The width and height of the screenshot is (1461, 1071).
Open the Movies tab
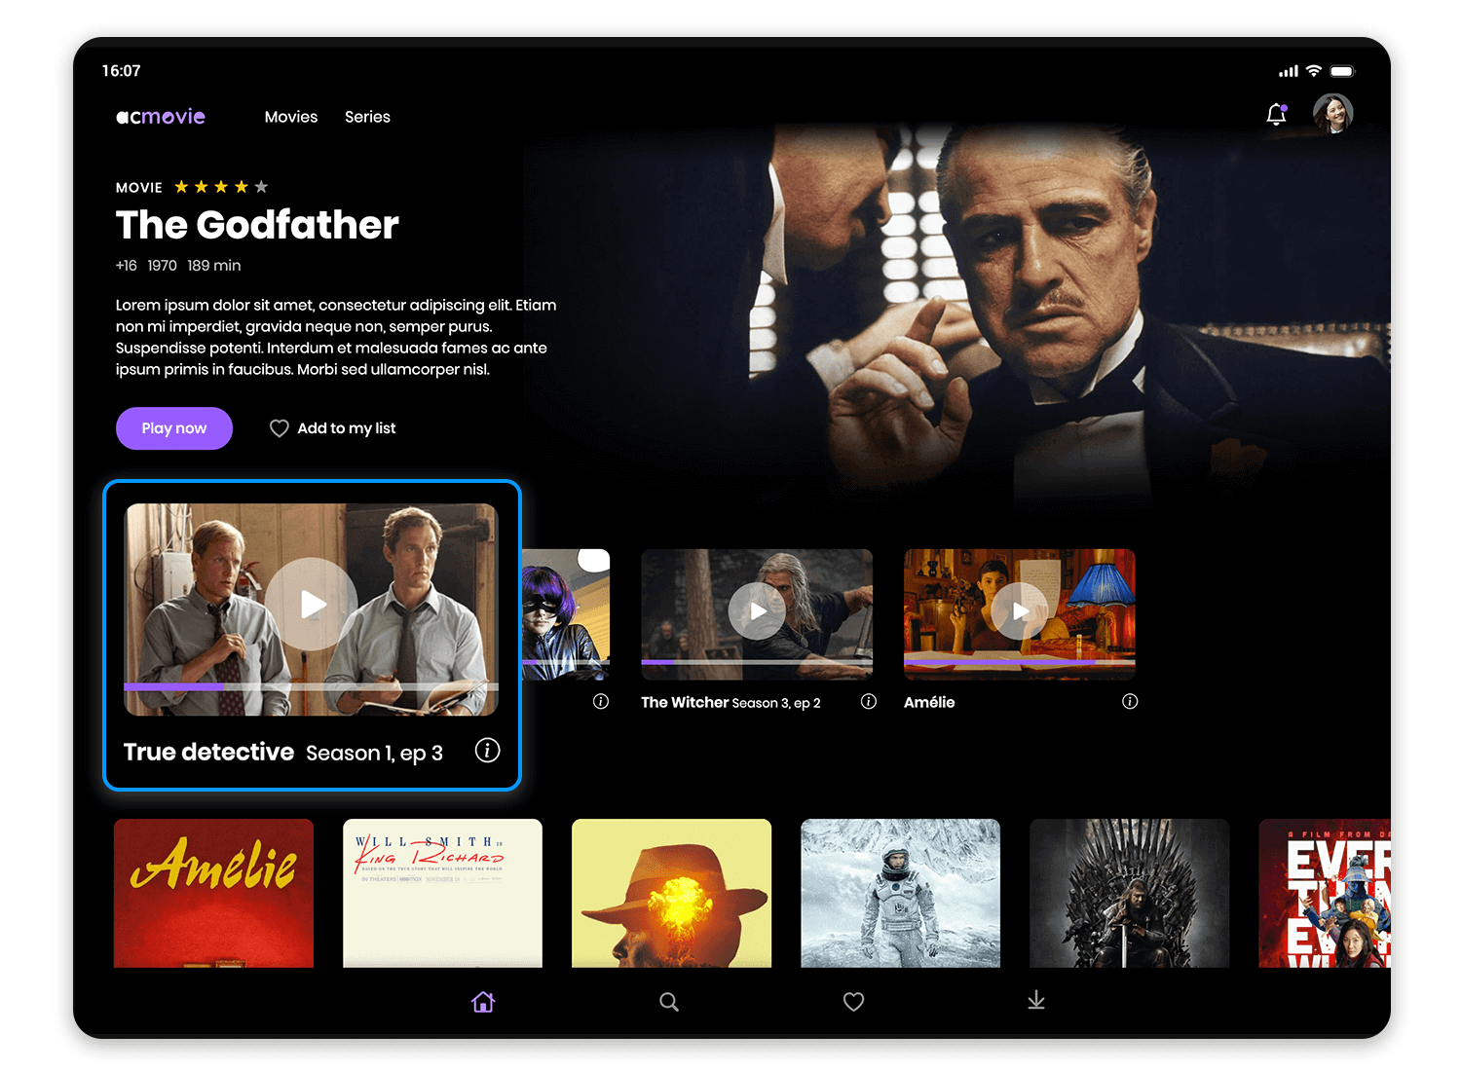[291, 117]
